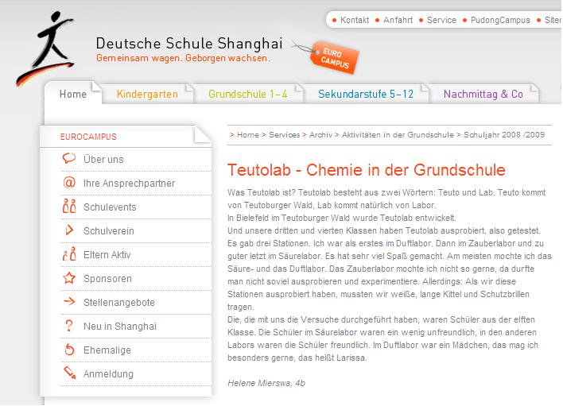Click the speech bubble icon beside Über uns
Viewport: 563px width, 406px height.
coord(69,158)
